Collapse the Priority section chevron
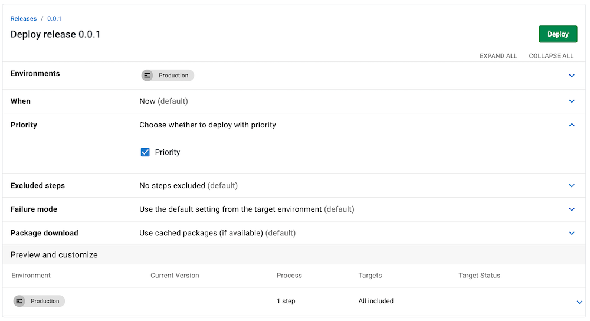 (x=572, y=125)
